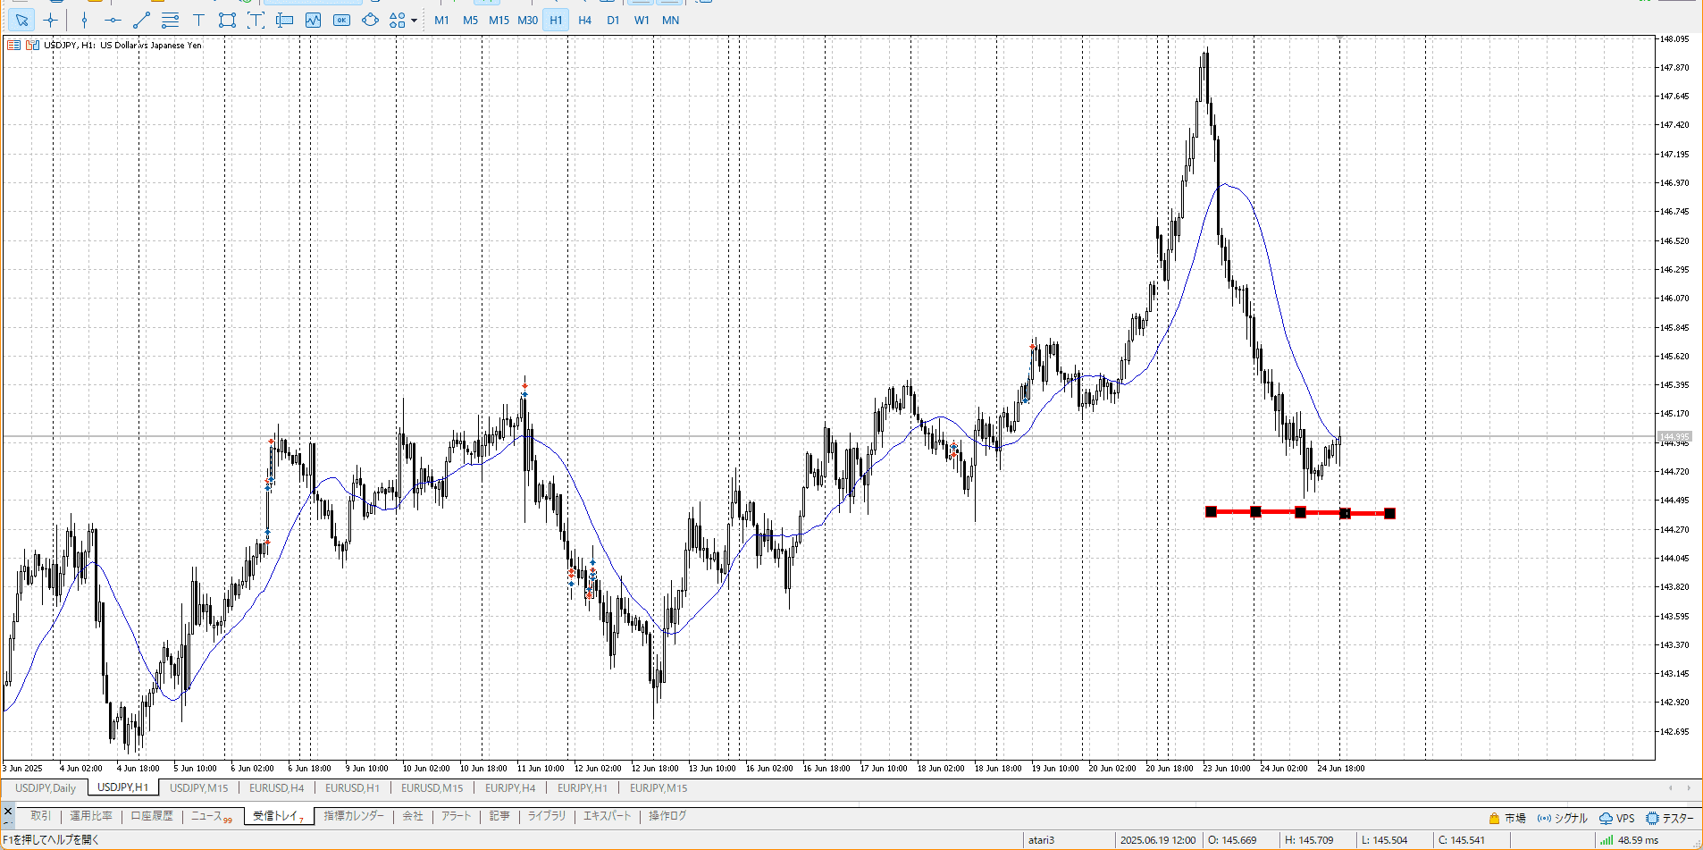
Task: Select the cursor arrow tool
Action: point(22,20)
